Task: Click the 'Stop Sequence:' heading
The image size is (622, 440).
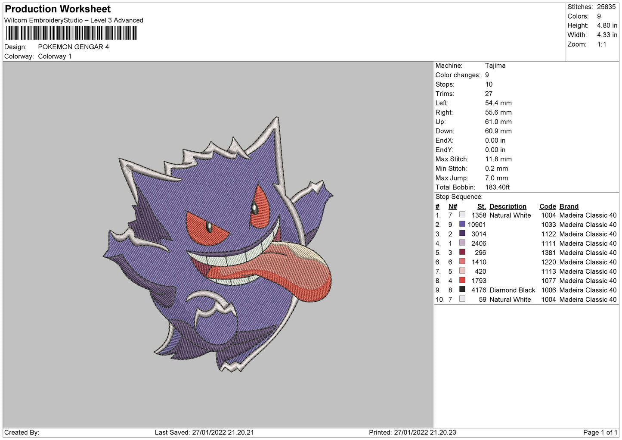Action: [x=459, y=197]
